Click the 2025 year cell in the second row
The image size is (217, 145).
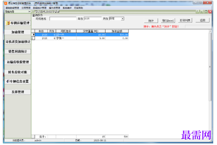click(41, 38)
